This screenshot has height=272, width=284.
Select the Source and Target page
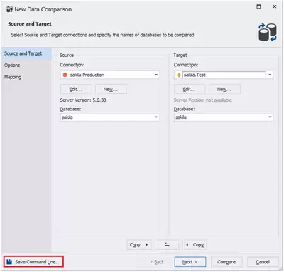(x=26, y=53)
